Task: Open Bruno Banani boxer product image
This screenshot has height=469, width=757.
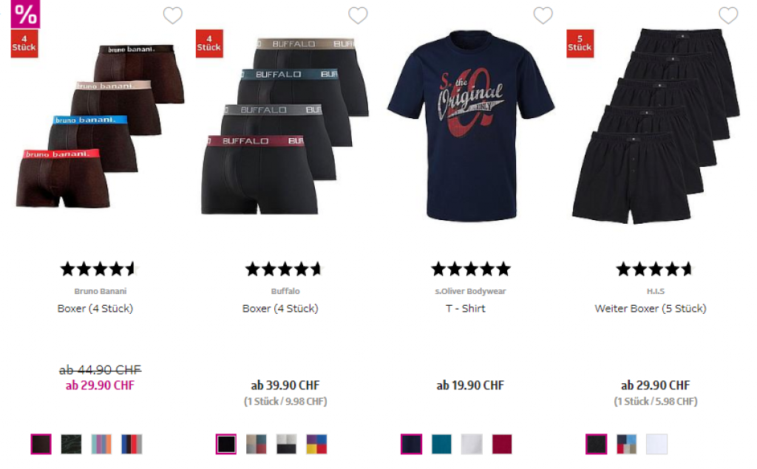Action: pyautogui.click(x=100, y=126)
